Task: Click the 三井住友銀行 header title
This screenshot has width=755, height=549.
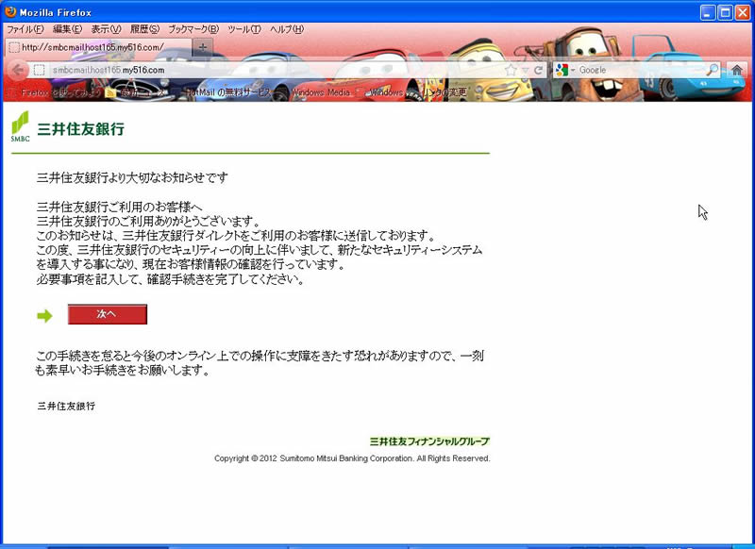Action: (81, 129)
